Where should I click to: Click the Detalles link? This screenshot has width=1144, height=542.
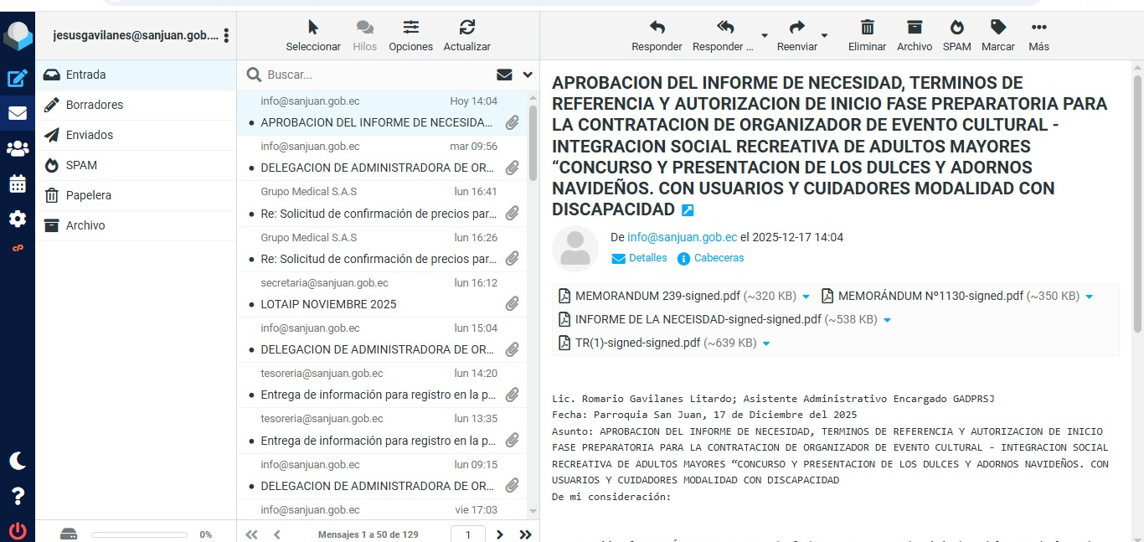(x=647, y=258)
